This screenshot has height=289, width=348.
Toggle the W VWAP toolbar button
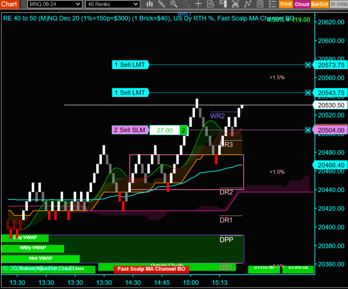click(339, 4)
